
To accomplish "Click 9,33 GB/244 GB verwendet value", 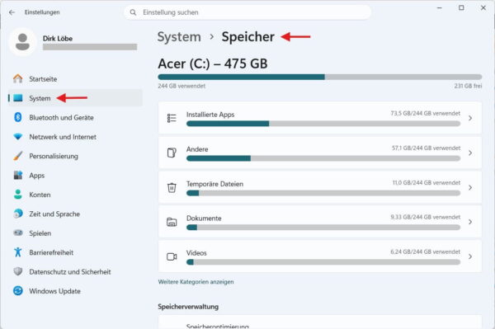I will 425,217.
